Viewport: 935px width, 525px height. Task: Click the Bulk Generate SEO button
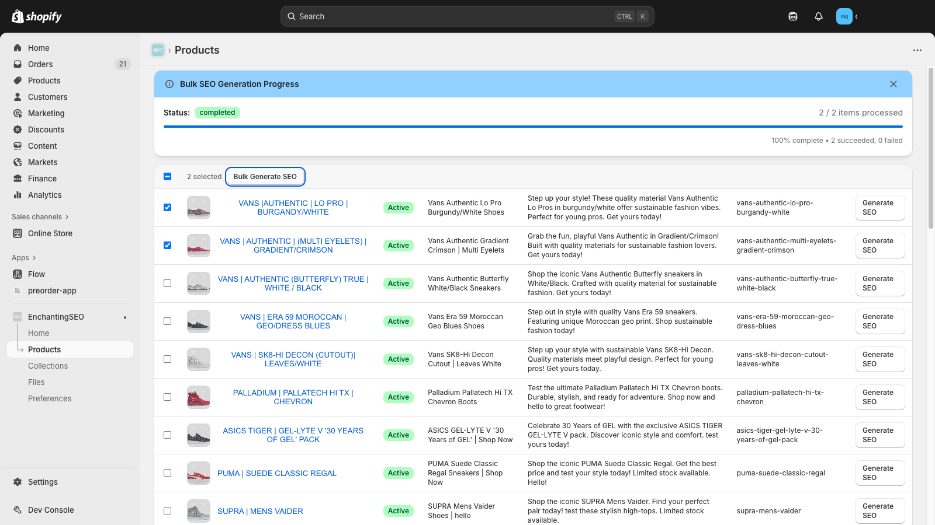[265, 176]
